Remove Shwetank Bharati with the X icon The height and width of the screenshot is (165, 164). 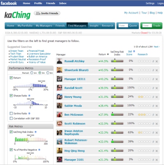(x=157, y=70)
